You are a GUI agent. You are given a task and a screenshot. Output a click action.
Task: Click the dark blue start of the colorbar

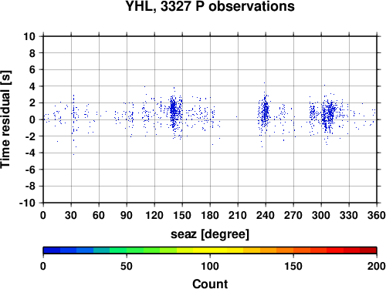click(x=52, y=250)
